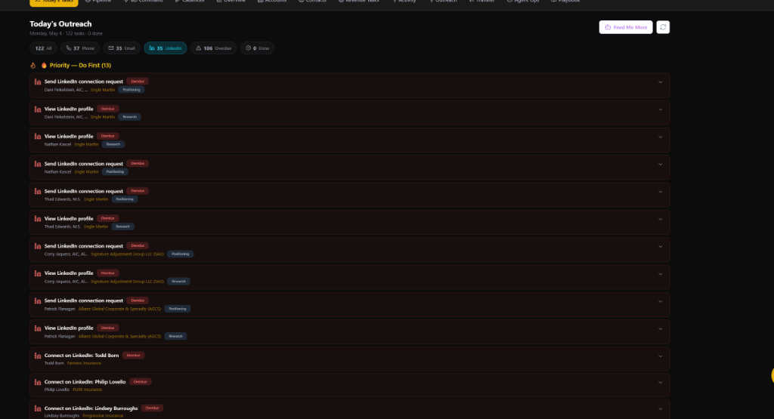774x419 pixels.
Task: Click Overdue badge on Lindsey Burroughs task
Action: tap(152, 408)
